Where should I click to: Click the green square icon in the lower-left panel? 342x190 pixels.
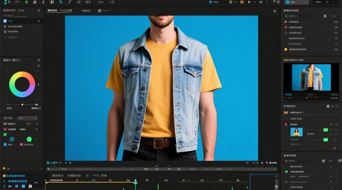point(5,135)
